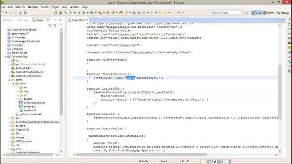Open the Project menu
Image resolution: width=292 pixels, height=164 pixels.
pyautogui.click(x=55, y=7)
